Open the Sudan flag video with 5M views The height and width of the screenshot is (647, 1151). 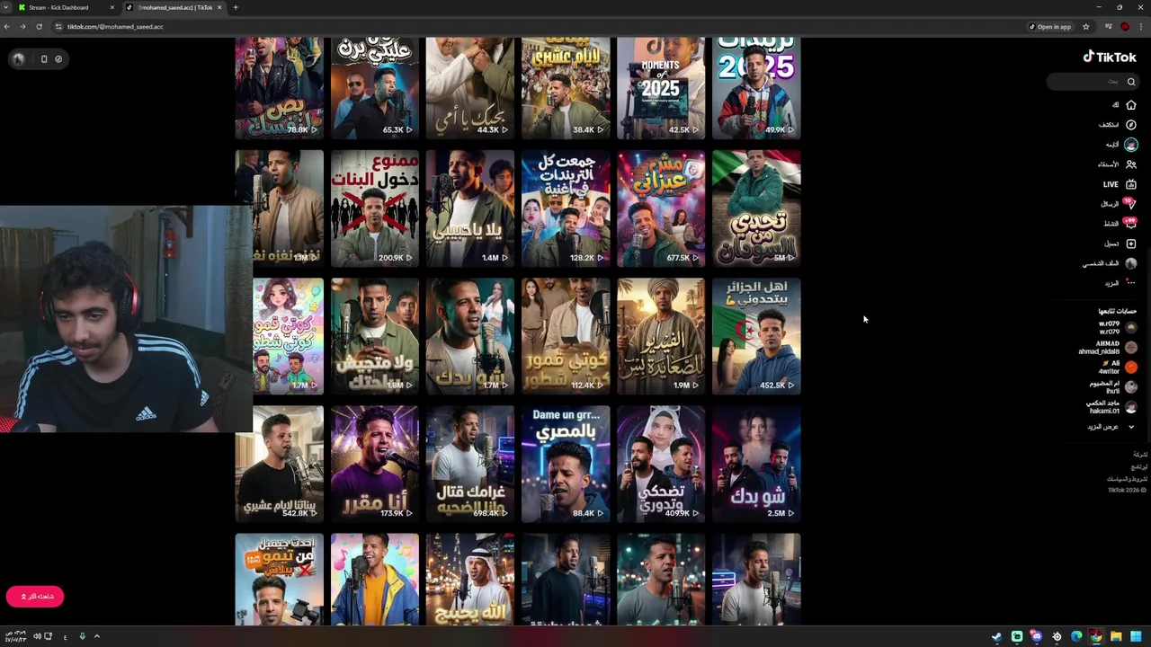point(756,208)
